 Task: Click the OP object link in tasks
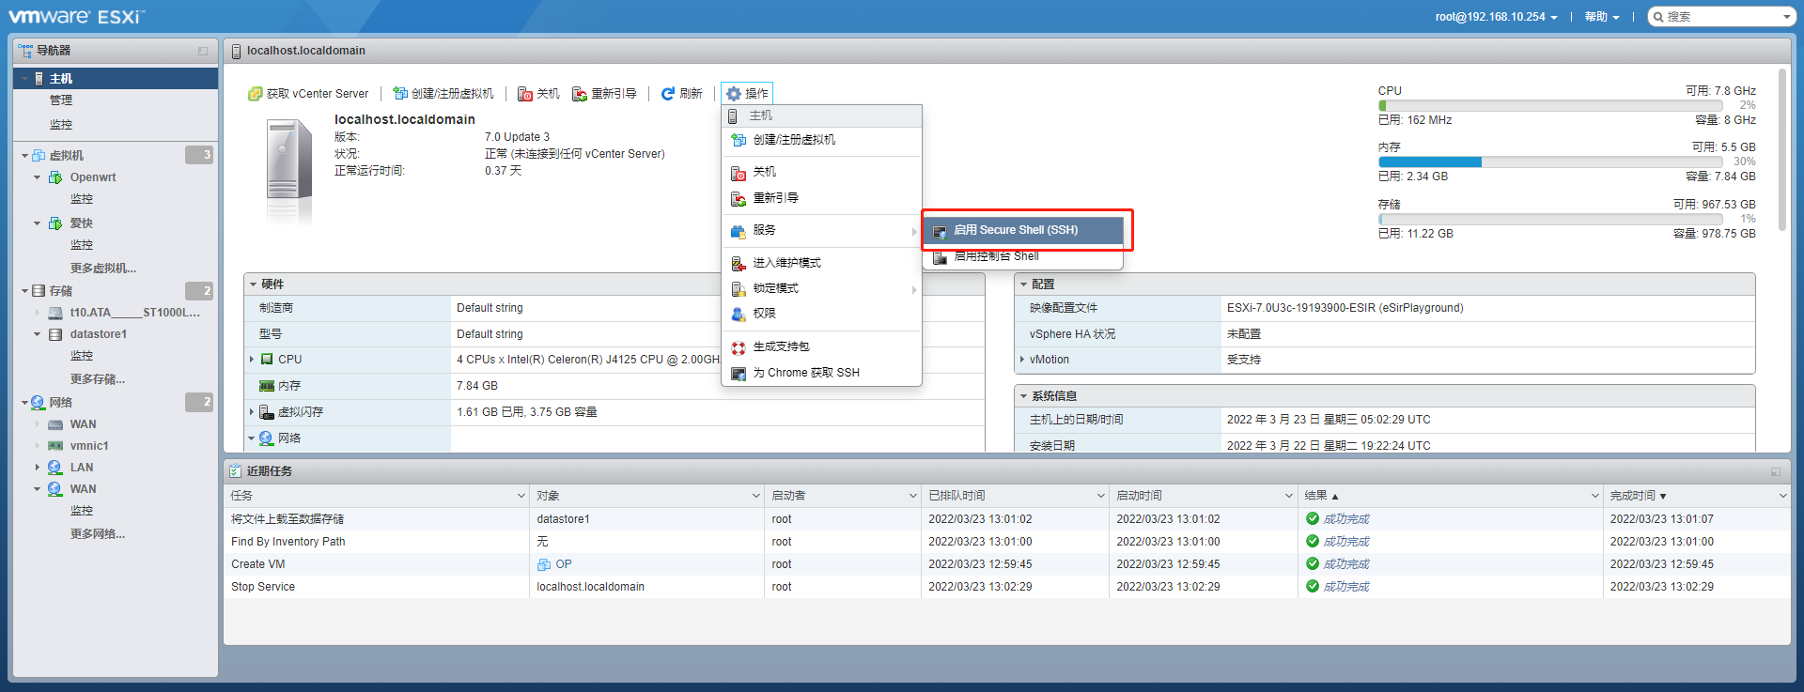[563, 564]
